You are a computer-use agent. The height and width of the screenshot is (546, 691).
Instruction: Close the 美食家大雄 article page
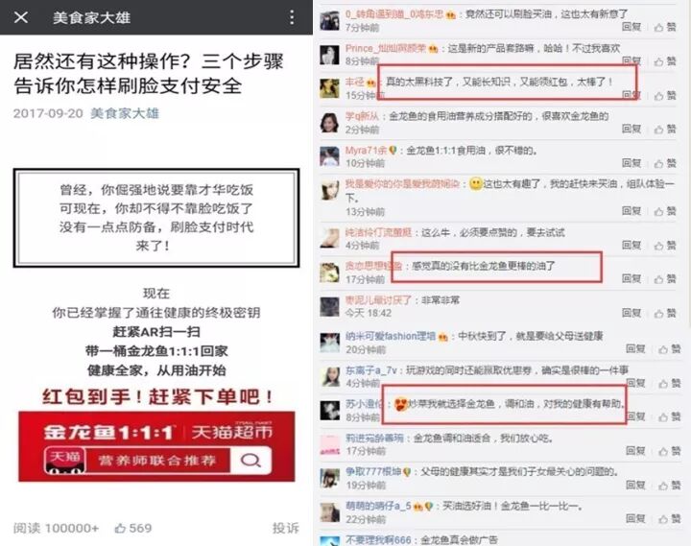[21, 17]
